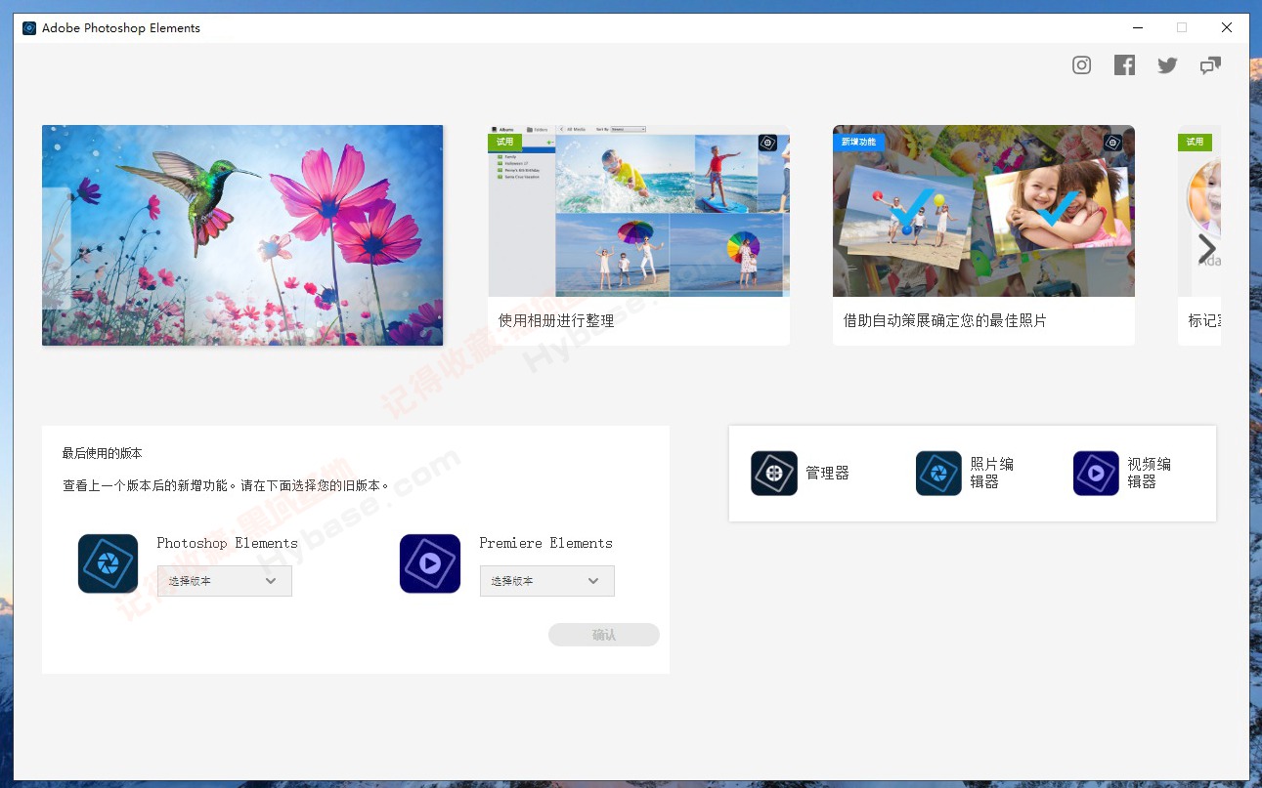
Task: Click the 确认 confirm button
Action: coord(603,634)
